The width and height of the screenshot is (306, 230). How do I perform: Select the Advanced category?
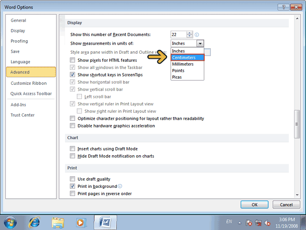point(31,72)
